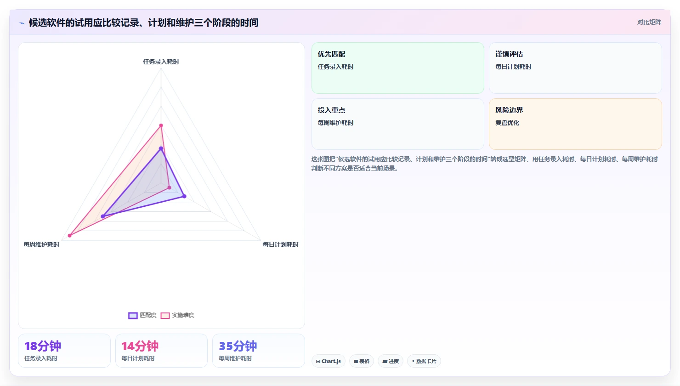Click the pink 实施难度 legend swatch
Viewport: 680px width, 386px height.
click(165, 315)
